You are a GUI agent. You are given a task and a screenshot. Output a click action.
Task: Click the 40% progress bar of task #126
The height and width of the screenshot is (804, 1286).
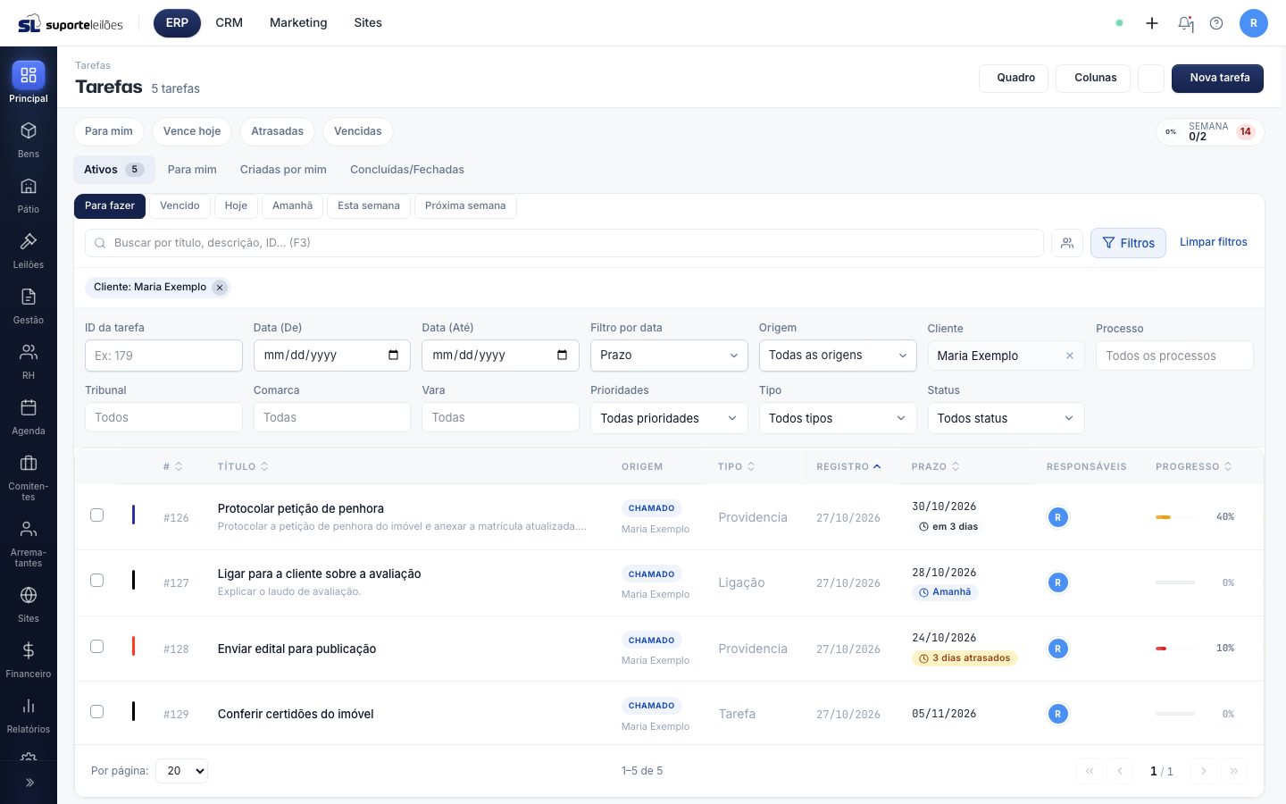coord(1175,517)
